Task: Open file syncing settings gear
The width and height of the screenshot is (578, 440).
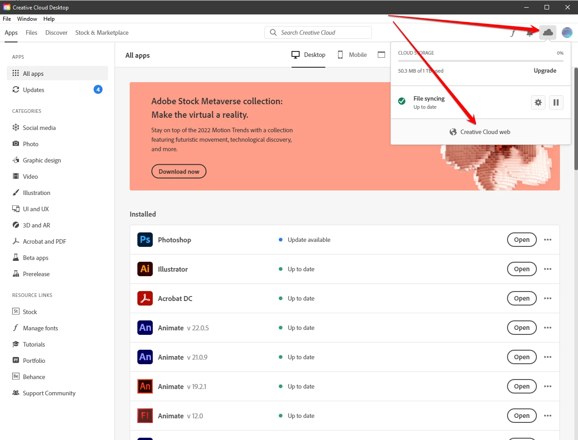Action: pyautogui.click(x=538, y=102)
